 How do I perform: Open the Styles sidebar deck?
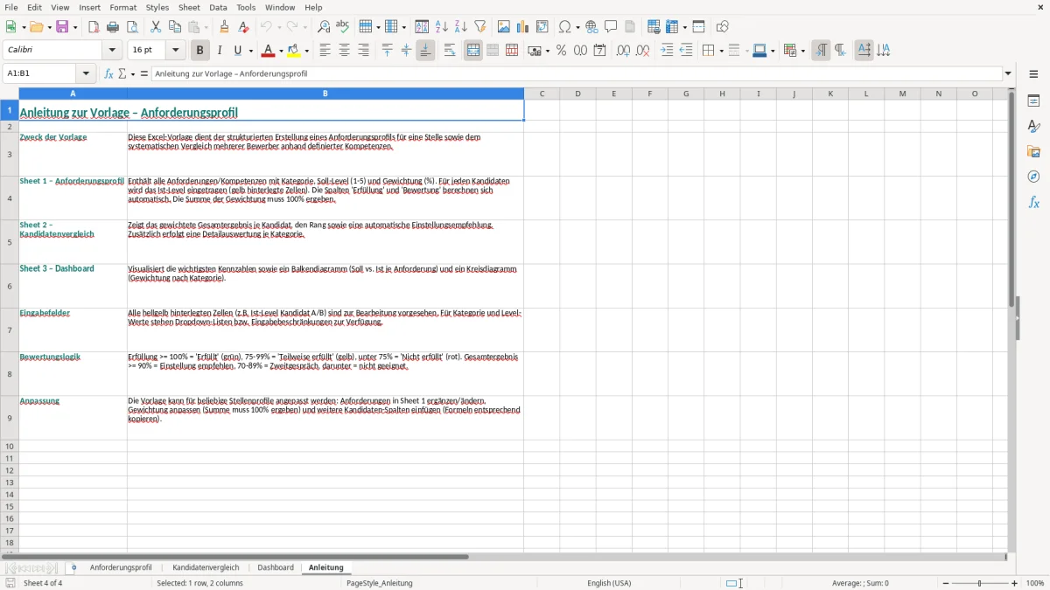1033,127
